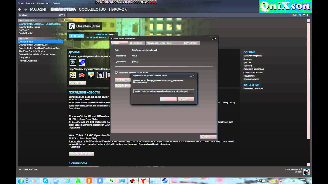Viewport: 328px width, 184px height.
Task: Open the counter-strike.net website link
Action: pyautogui.click(x=145, y=50)
